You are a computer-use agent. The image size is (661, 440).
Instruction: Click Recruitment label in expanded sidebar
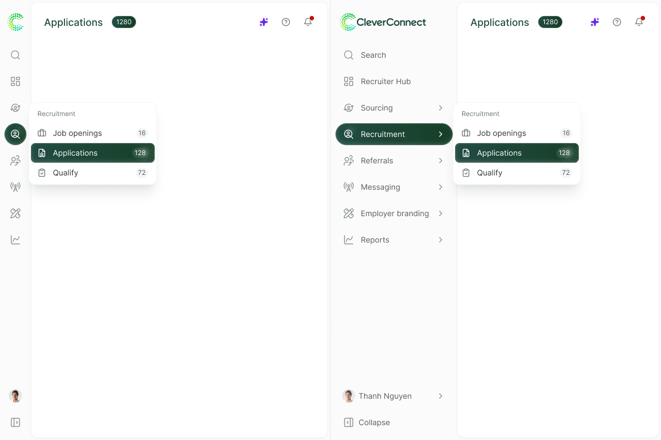click(383, 134)
